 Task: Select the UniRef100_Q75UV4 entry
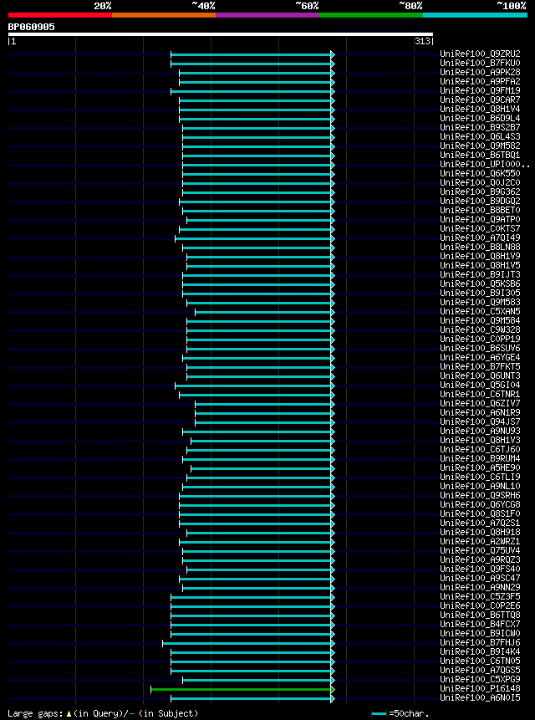coord(480,550)
